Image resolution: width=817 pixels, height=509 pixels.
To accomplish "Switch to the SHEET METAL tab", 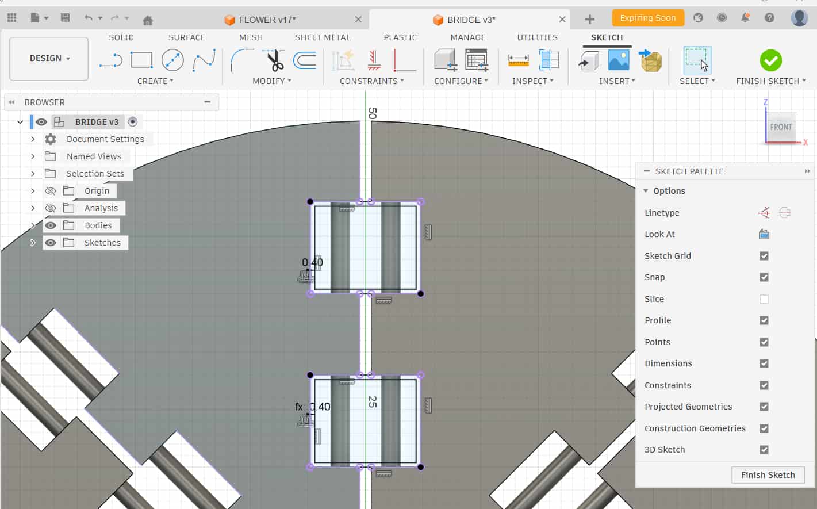I will tap(322, 37).
